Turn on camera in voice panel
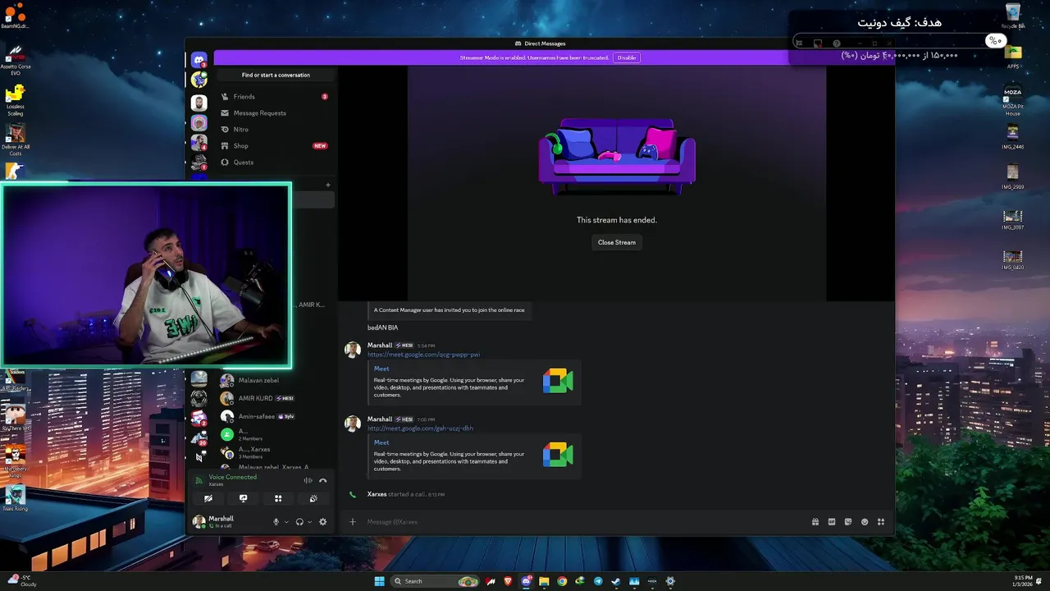Viewport: 1050px width, 591px height. (208, 498)
